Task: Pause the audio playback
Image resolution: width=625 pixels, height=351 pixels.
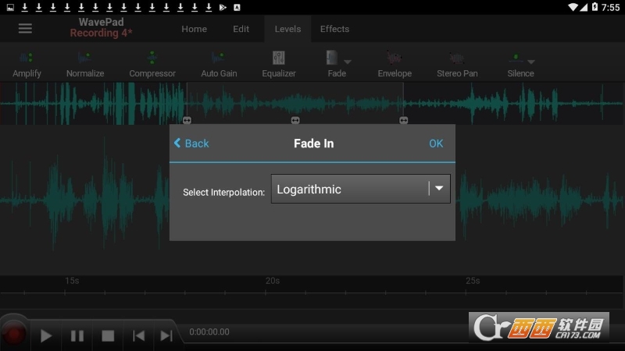Action: (77, 335)
